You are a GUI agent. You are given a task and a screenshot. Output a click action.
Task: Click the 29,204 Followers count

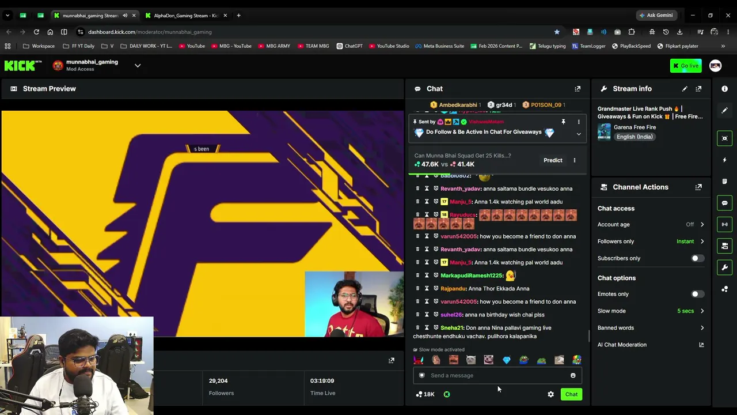click(x=218, y=381)
